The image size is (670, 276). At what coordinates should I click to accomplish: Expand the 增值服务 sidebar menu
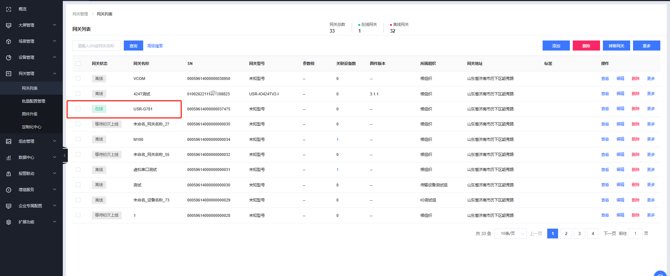55,190
